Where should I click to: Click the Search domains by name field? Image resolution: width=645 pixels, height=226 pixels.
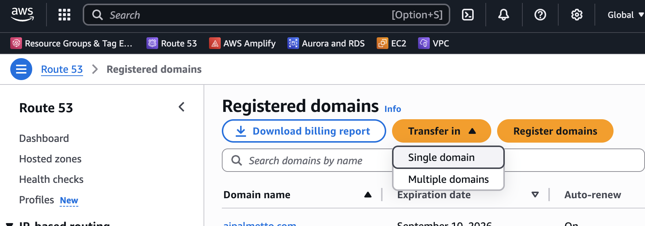click(x=306, y=161)
